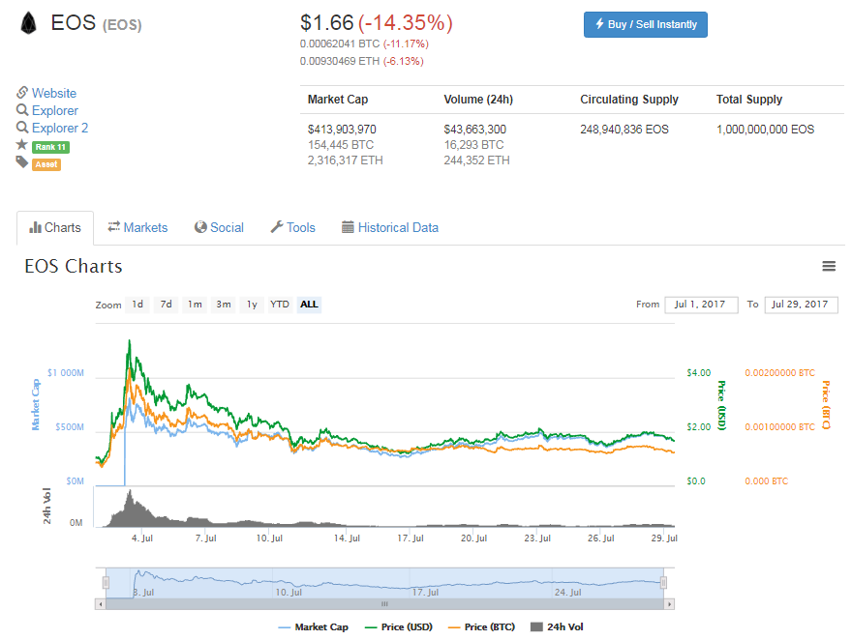
Task: Click the 1,000,000,000 EOS total supply
Action: point(765,130)
